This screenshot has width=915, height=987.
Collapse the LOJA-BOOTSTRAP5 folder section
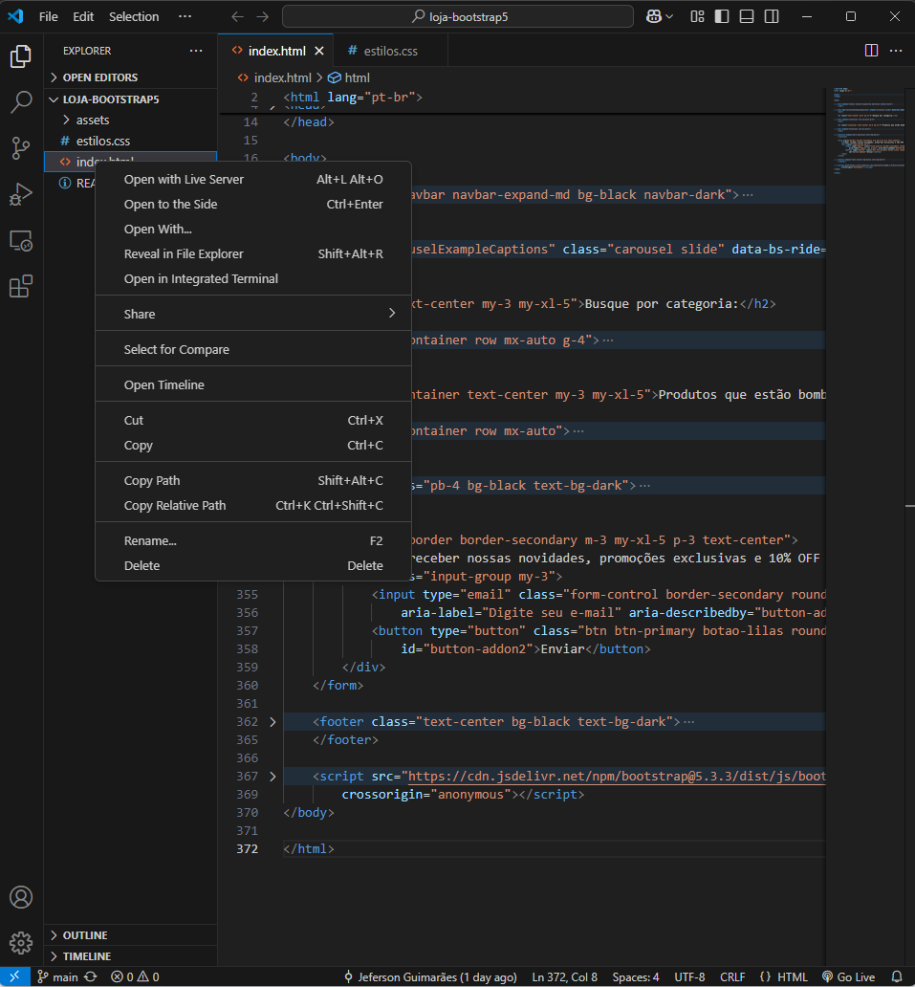[x=130, y=99]
